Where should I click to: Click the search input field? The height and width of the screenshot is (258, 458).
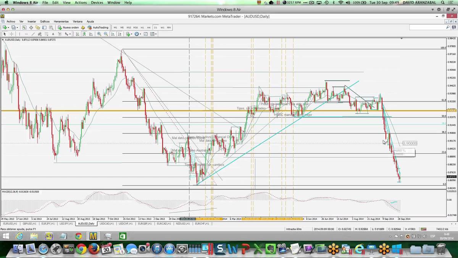[x=427, y=28]
